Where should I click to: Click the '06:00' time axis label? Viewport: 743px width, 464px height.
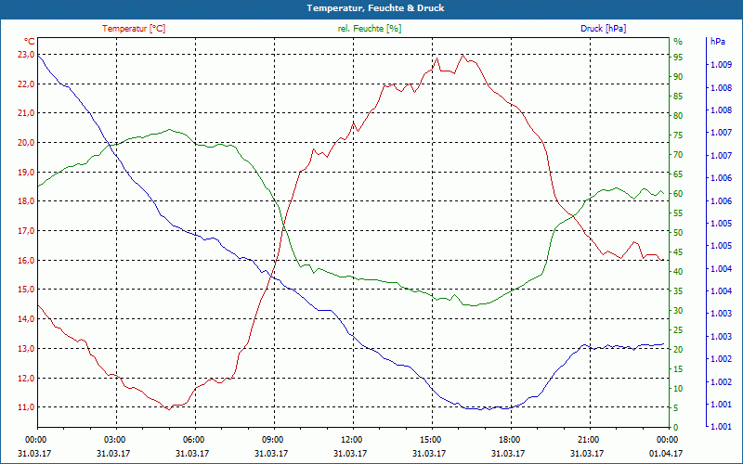coord(195,439)
